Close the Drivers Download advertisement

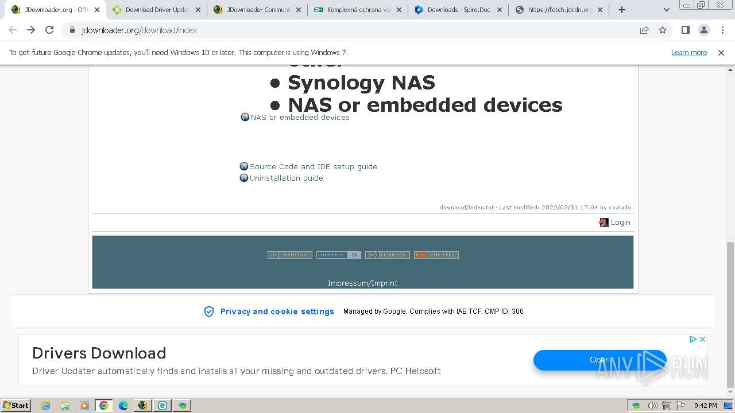[x=702, y=339]
